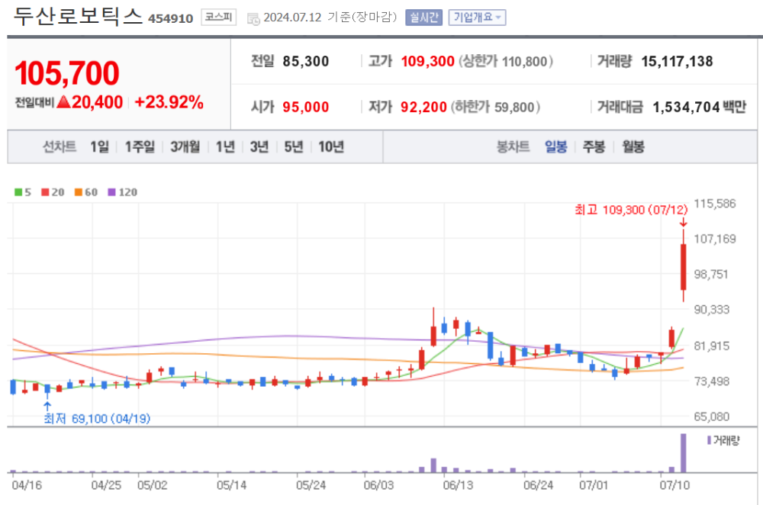The image size is (763, 505).
Task: Select the 10년 line chart tab
Action: pos(331,146)
